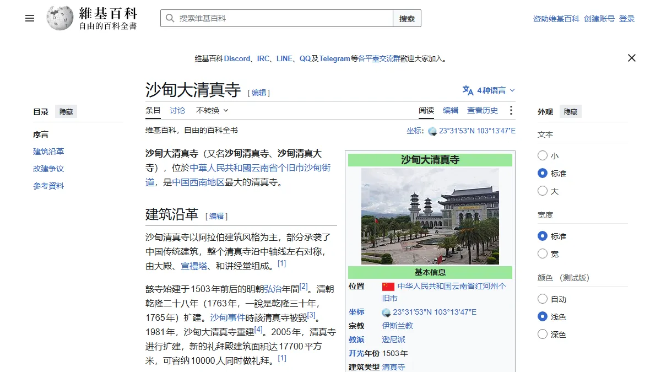Click the 开光 link in infobox
Viewport: 661px width, 372px height.
356,353
